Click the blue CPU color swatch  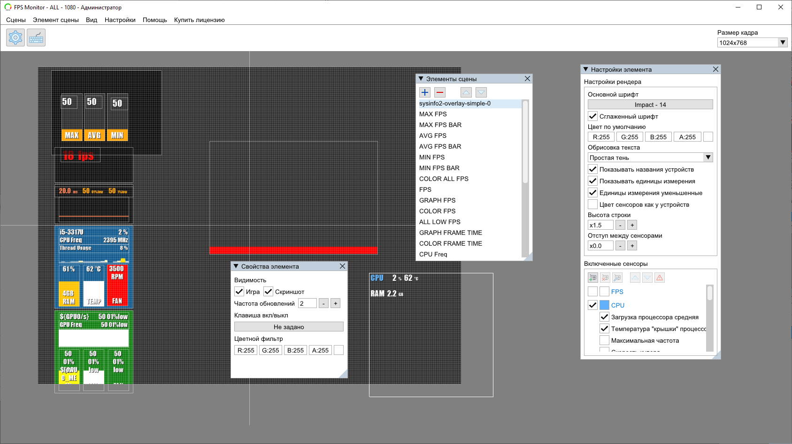coord(604,305)
